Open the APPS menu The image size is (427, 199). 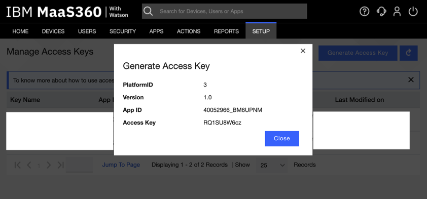[156, 31]
